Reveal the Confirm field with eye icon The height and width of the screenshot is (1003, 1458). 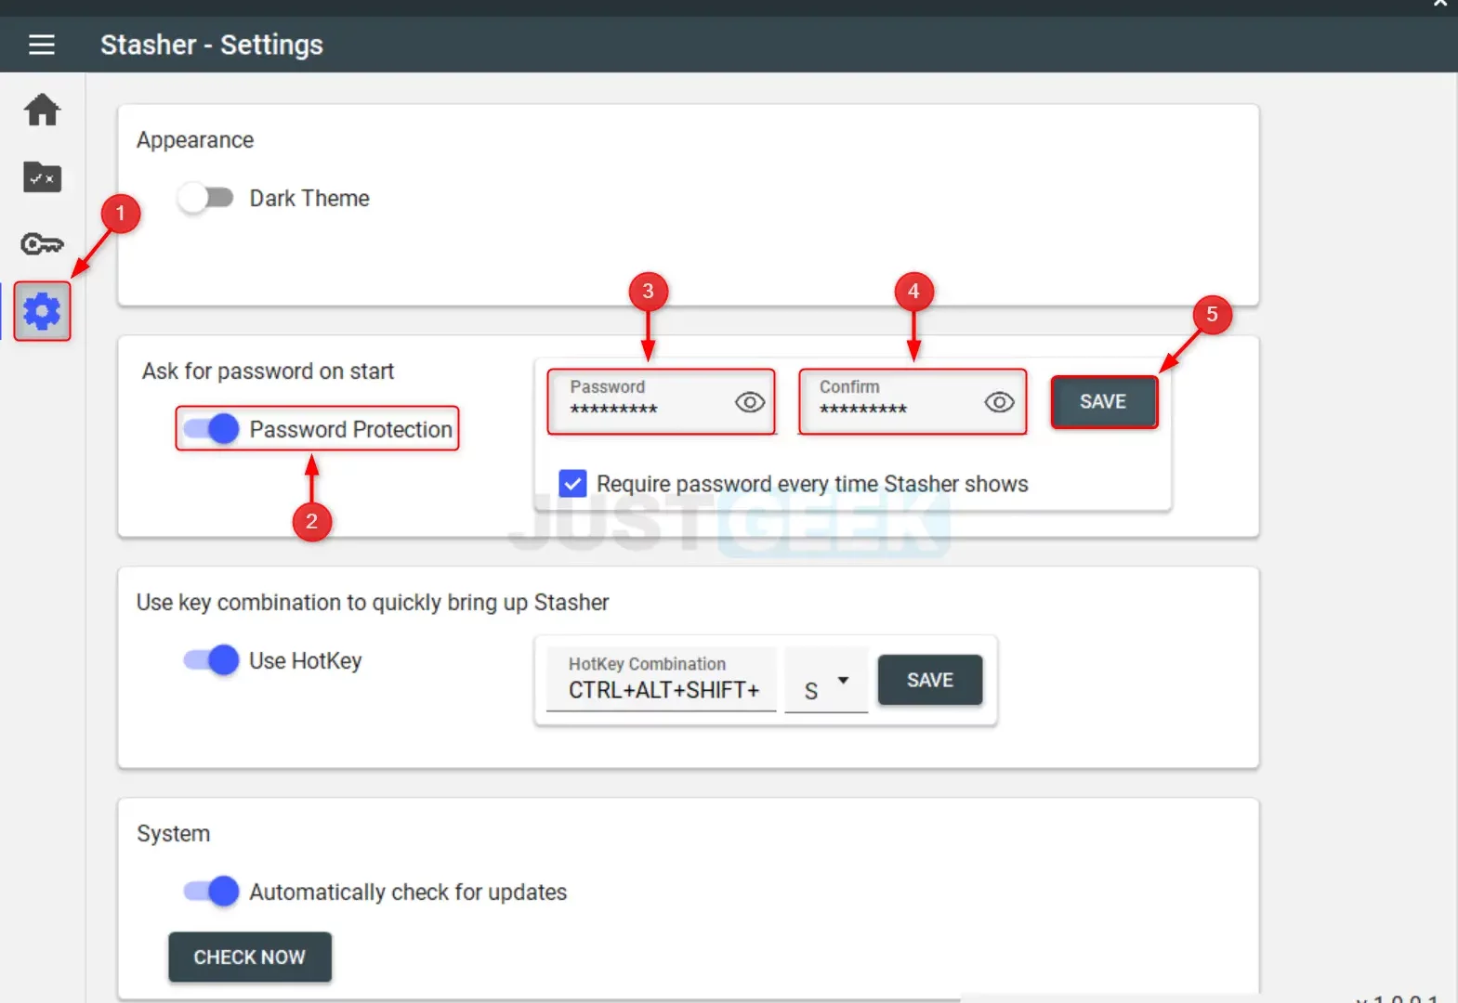pyautogui.click(x=999, y=402)
